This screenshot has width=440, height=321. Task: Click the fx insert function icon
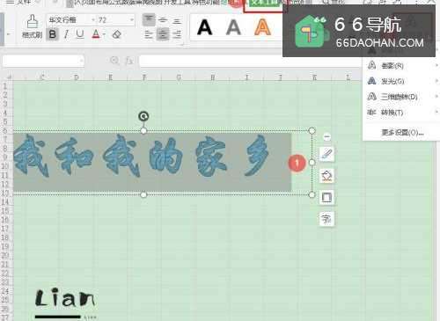coord(129,61)
